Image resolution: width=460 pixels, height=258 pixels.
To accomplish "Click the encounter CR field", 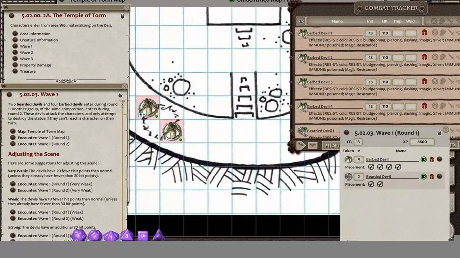I will (x=358, y=142).
